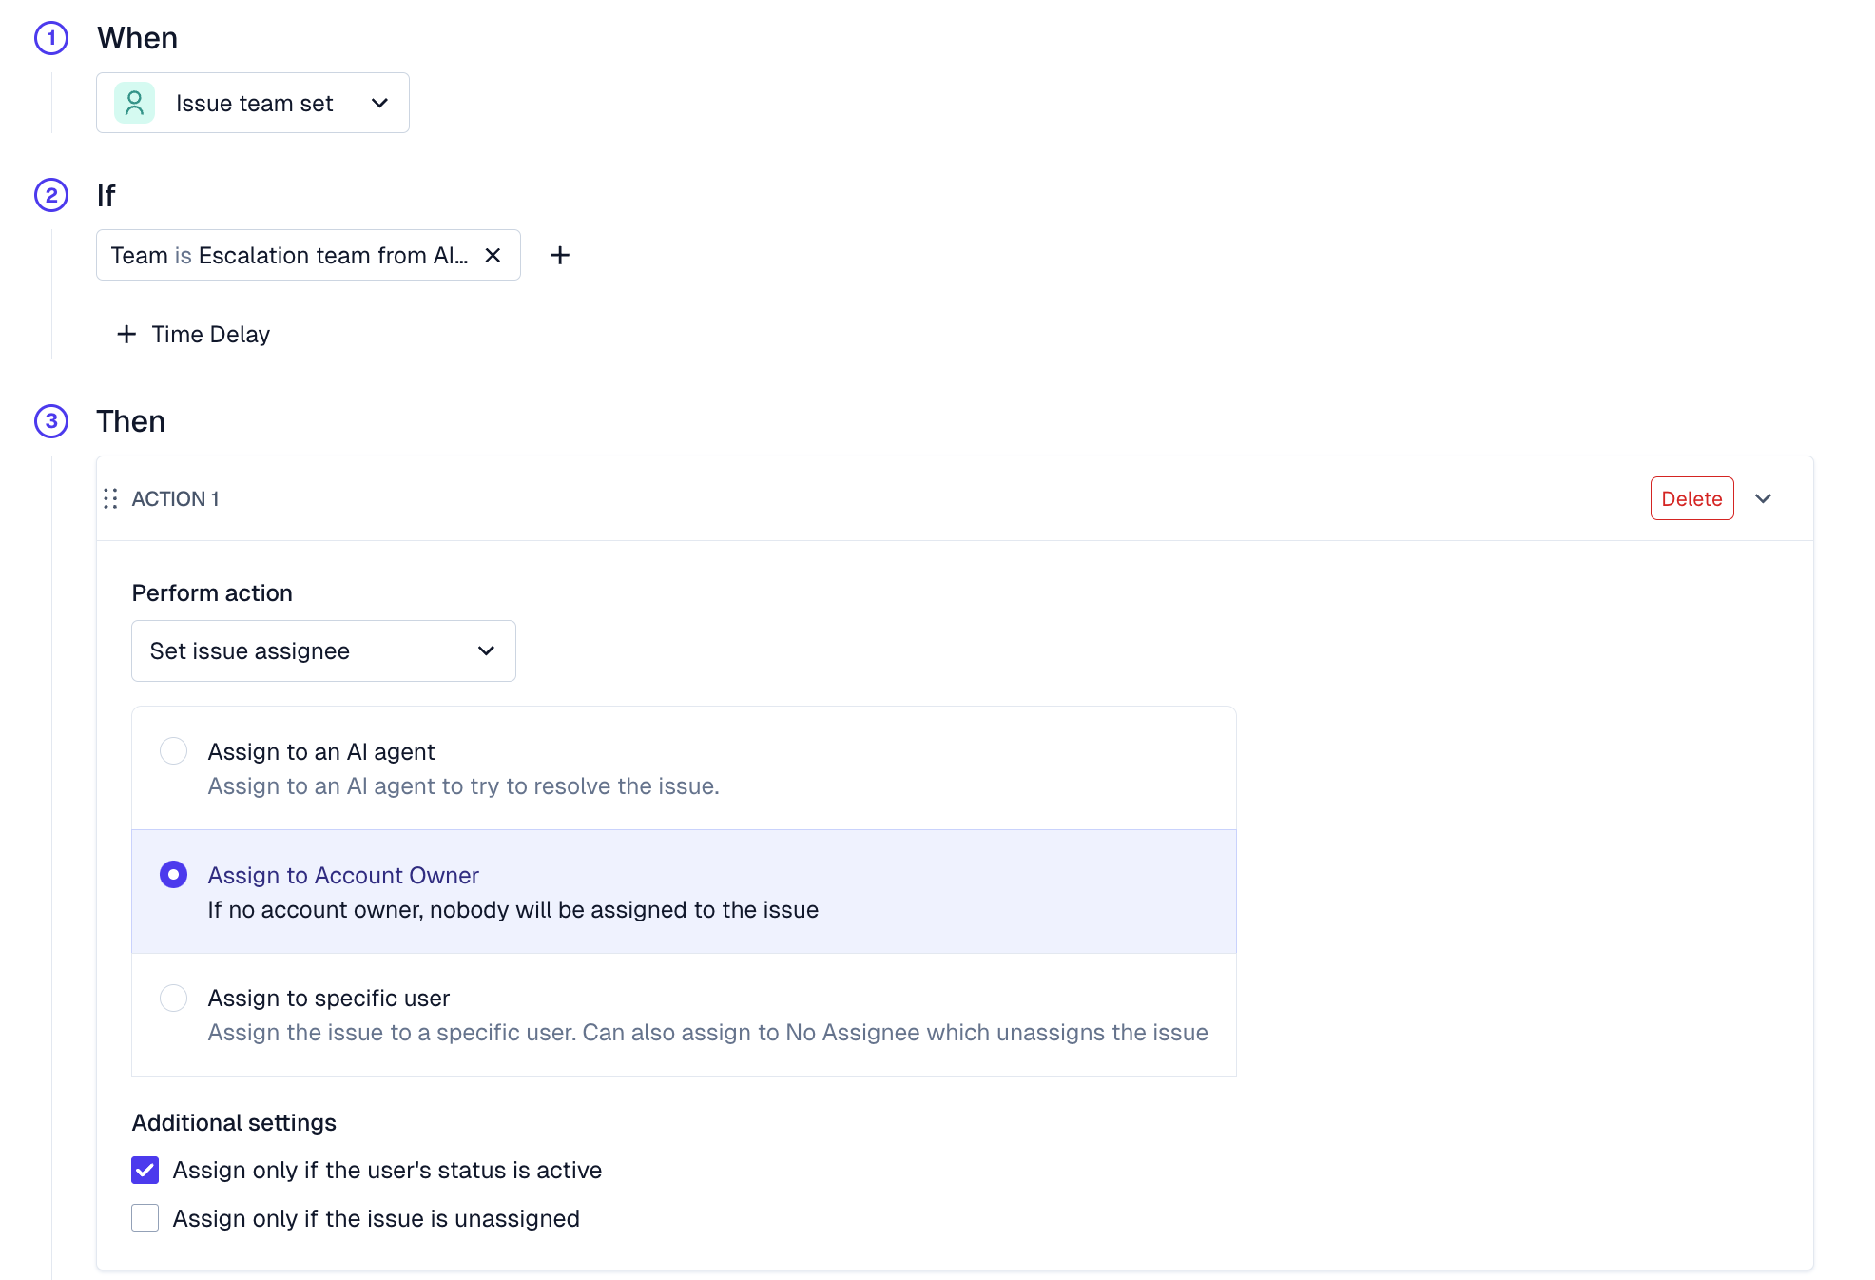Click the Assign to Account Owner option label

click(x=343, y=875)
